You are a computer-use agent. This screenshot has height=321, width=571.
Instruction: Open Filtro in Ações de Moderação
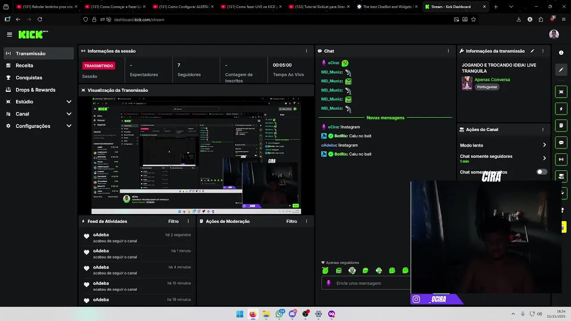[x=292, y=221]
